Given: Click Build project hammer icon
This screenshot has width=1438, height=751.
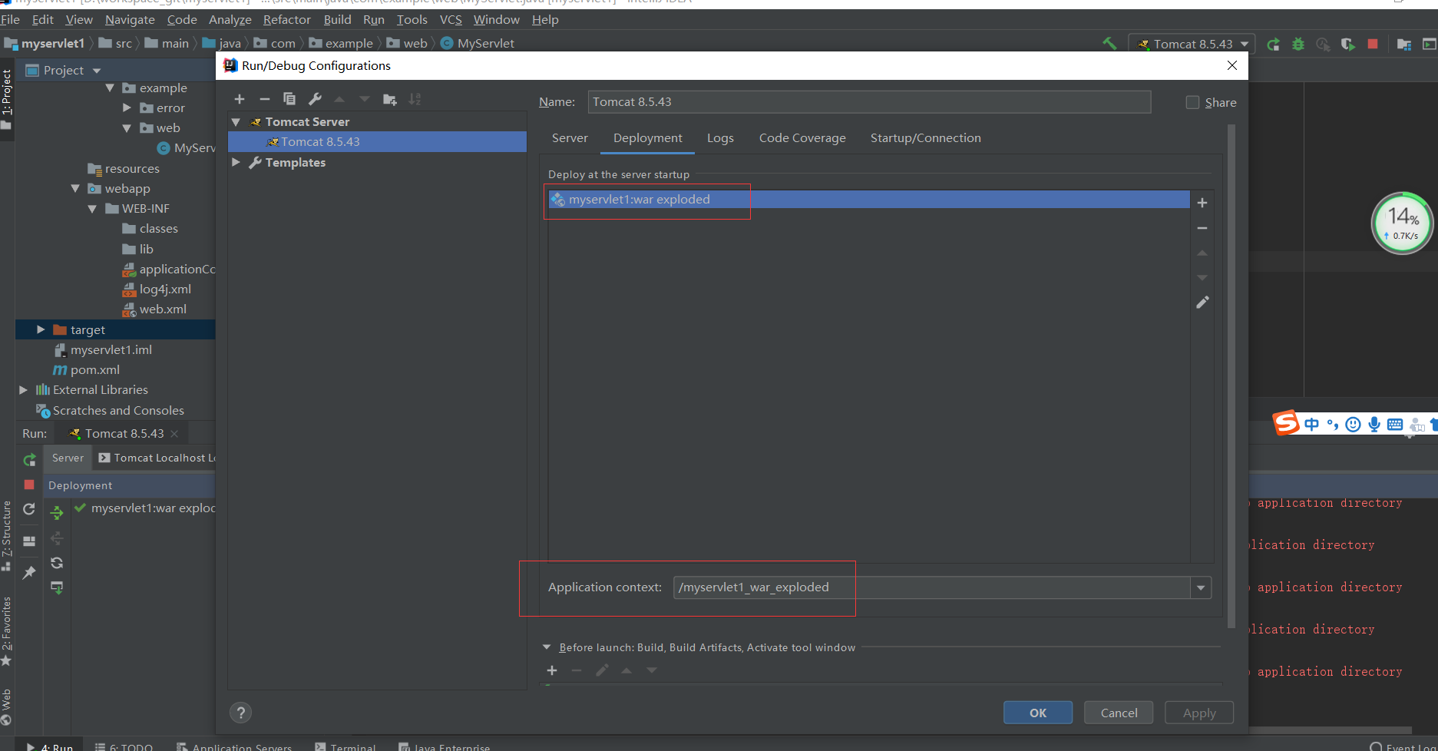Looking at the screenshot, I should click(1109, 44).
